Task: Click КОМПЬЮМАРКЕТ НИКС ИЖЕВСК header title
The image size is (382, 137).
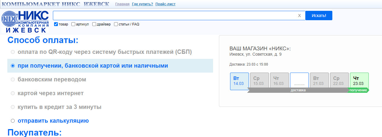Action: (x=55, y=4)
